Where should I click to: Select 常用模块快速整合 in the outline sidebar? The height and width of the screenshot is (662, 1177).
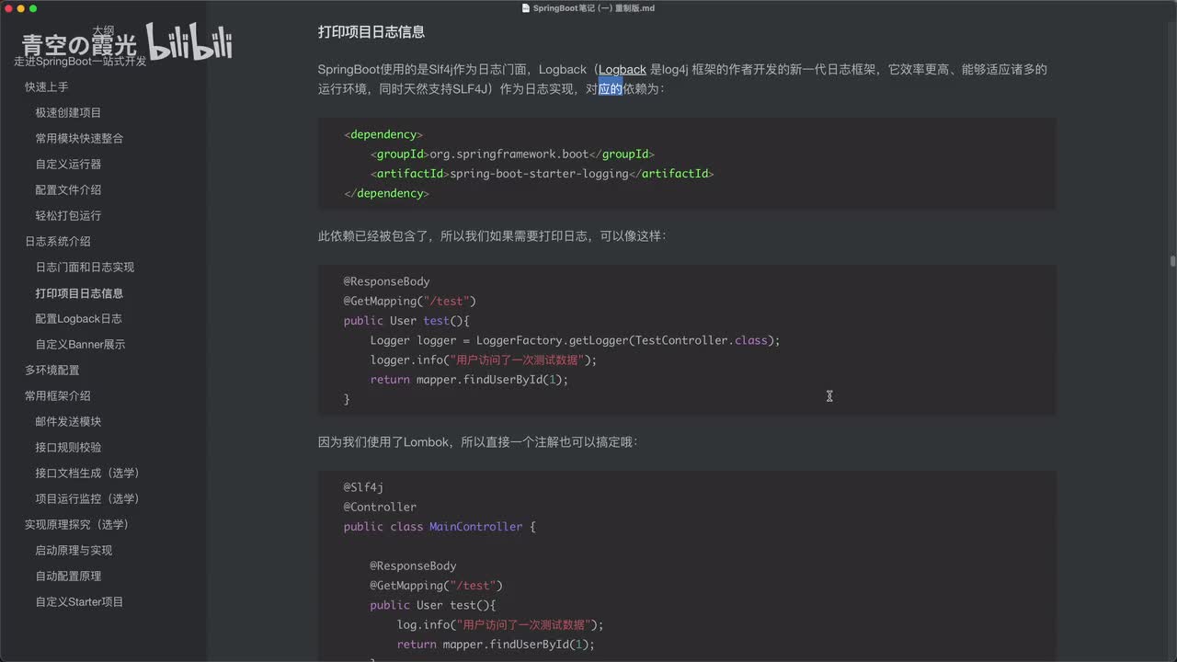[x=79, y=138]
